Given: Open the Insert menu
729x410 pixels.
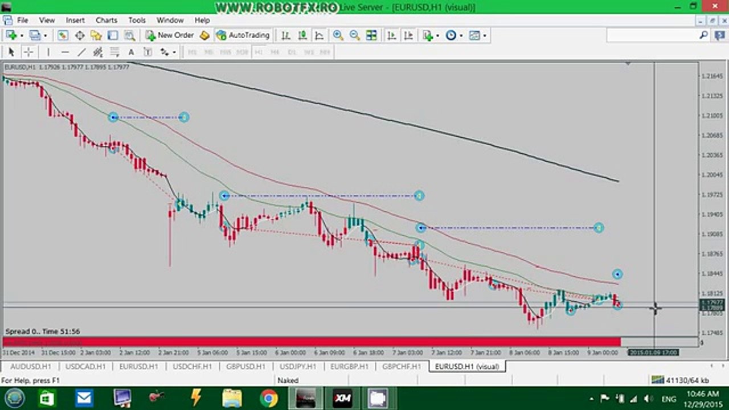Looking at the screenshot, I should [75, 20].
